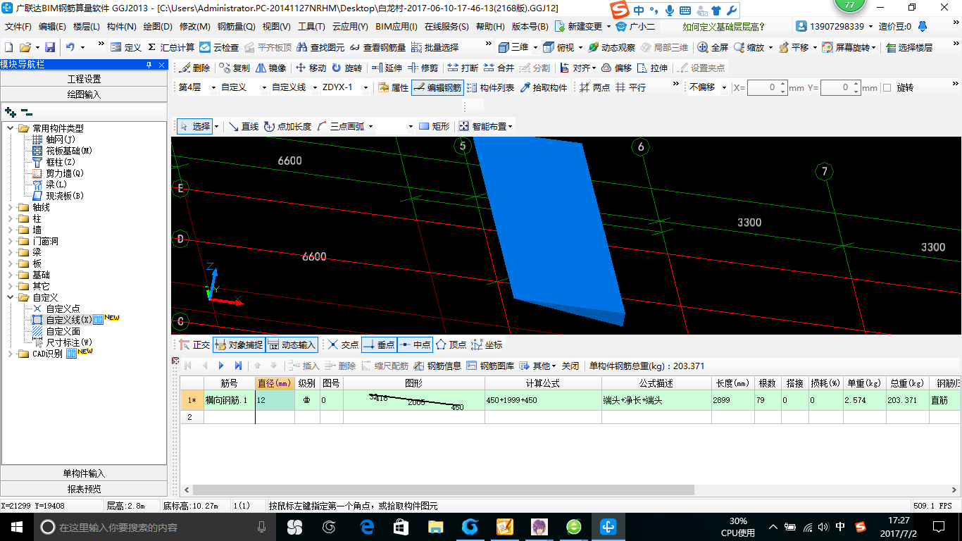Image resolution: width=962 pixels, height=541 pixels.
Task: Open 查看钢筋量 rebar quantity viewer
Action: coord(377,47)
